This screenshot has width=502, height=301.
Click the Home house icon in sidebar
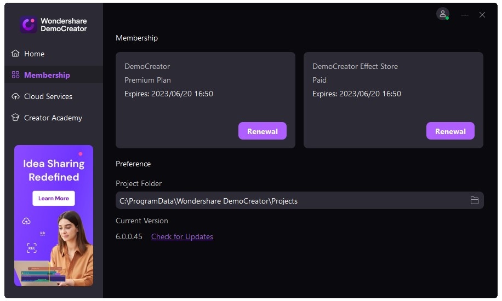[15, 54]
